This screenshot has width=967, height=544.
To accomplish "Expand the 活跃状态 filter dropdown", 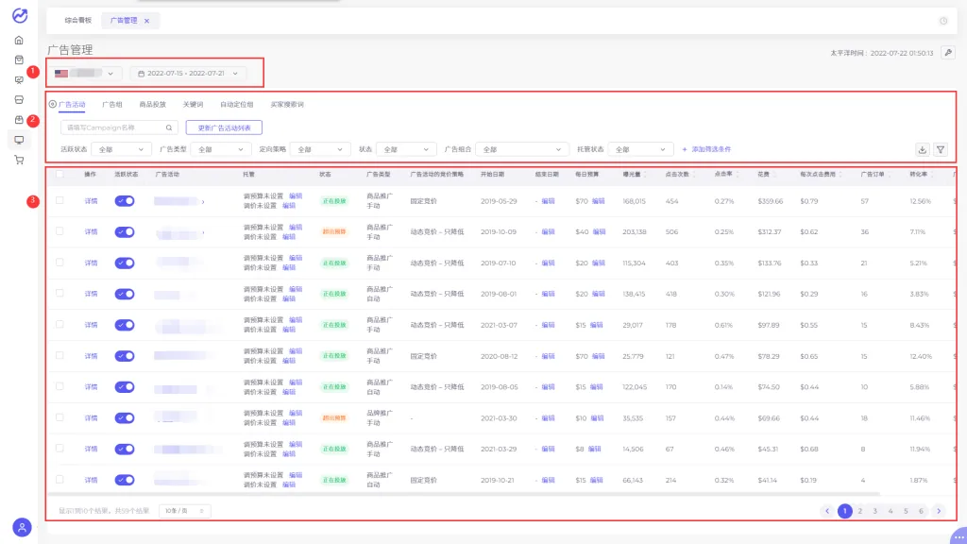I will [x=121, y=149].
